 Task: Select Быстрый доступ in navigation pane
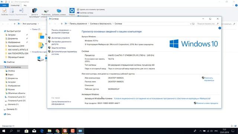[x=13, y=31]
